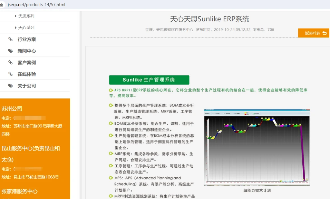
Task: Click the 昆山服务中心 heading
Action: (31, 154)
